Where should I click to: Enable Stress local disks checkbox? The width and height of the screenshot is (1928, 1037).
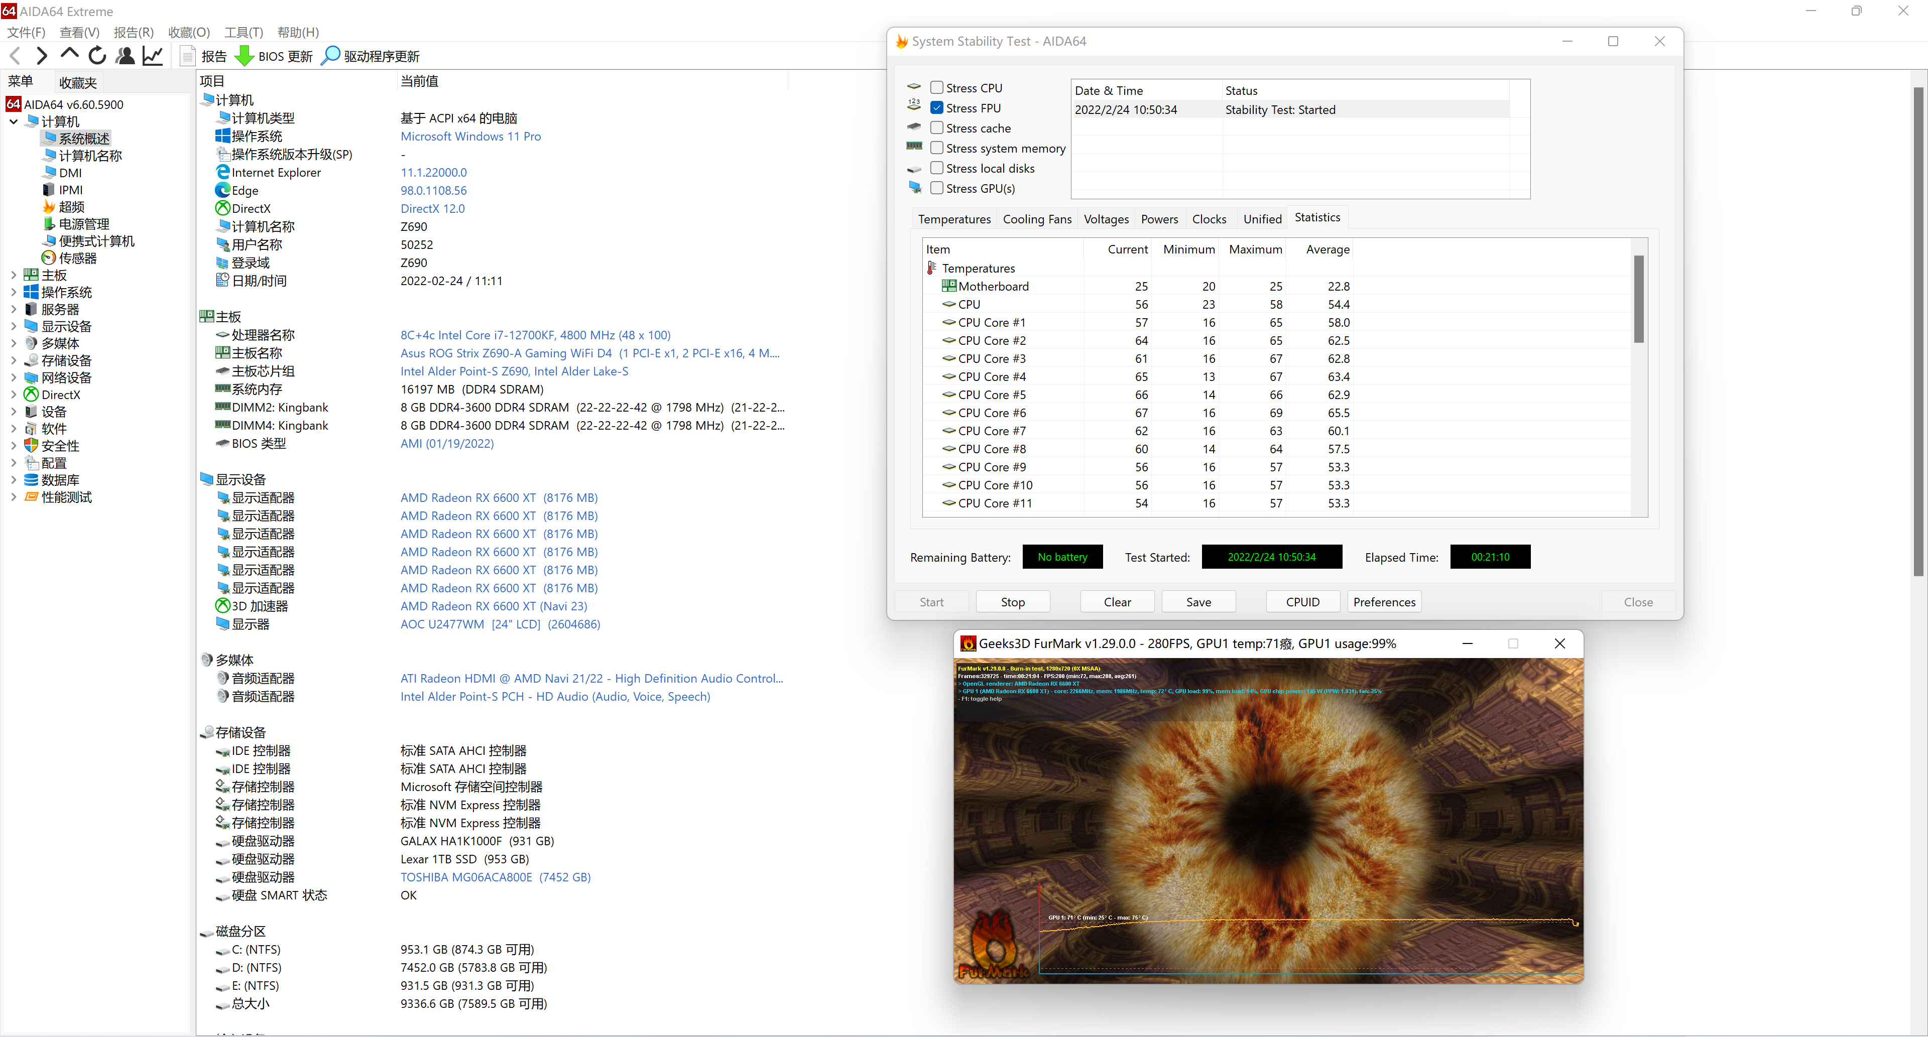click(x=936, y=168)
